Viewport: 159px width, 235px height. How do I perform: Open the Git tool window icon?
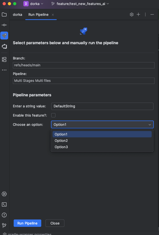click(4, 225)
